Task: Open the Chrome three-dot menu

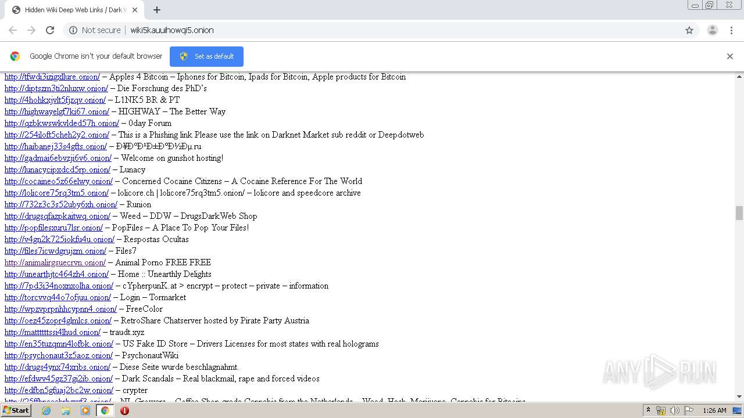Action: [732, 30]
